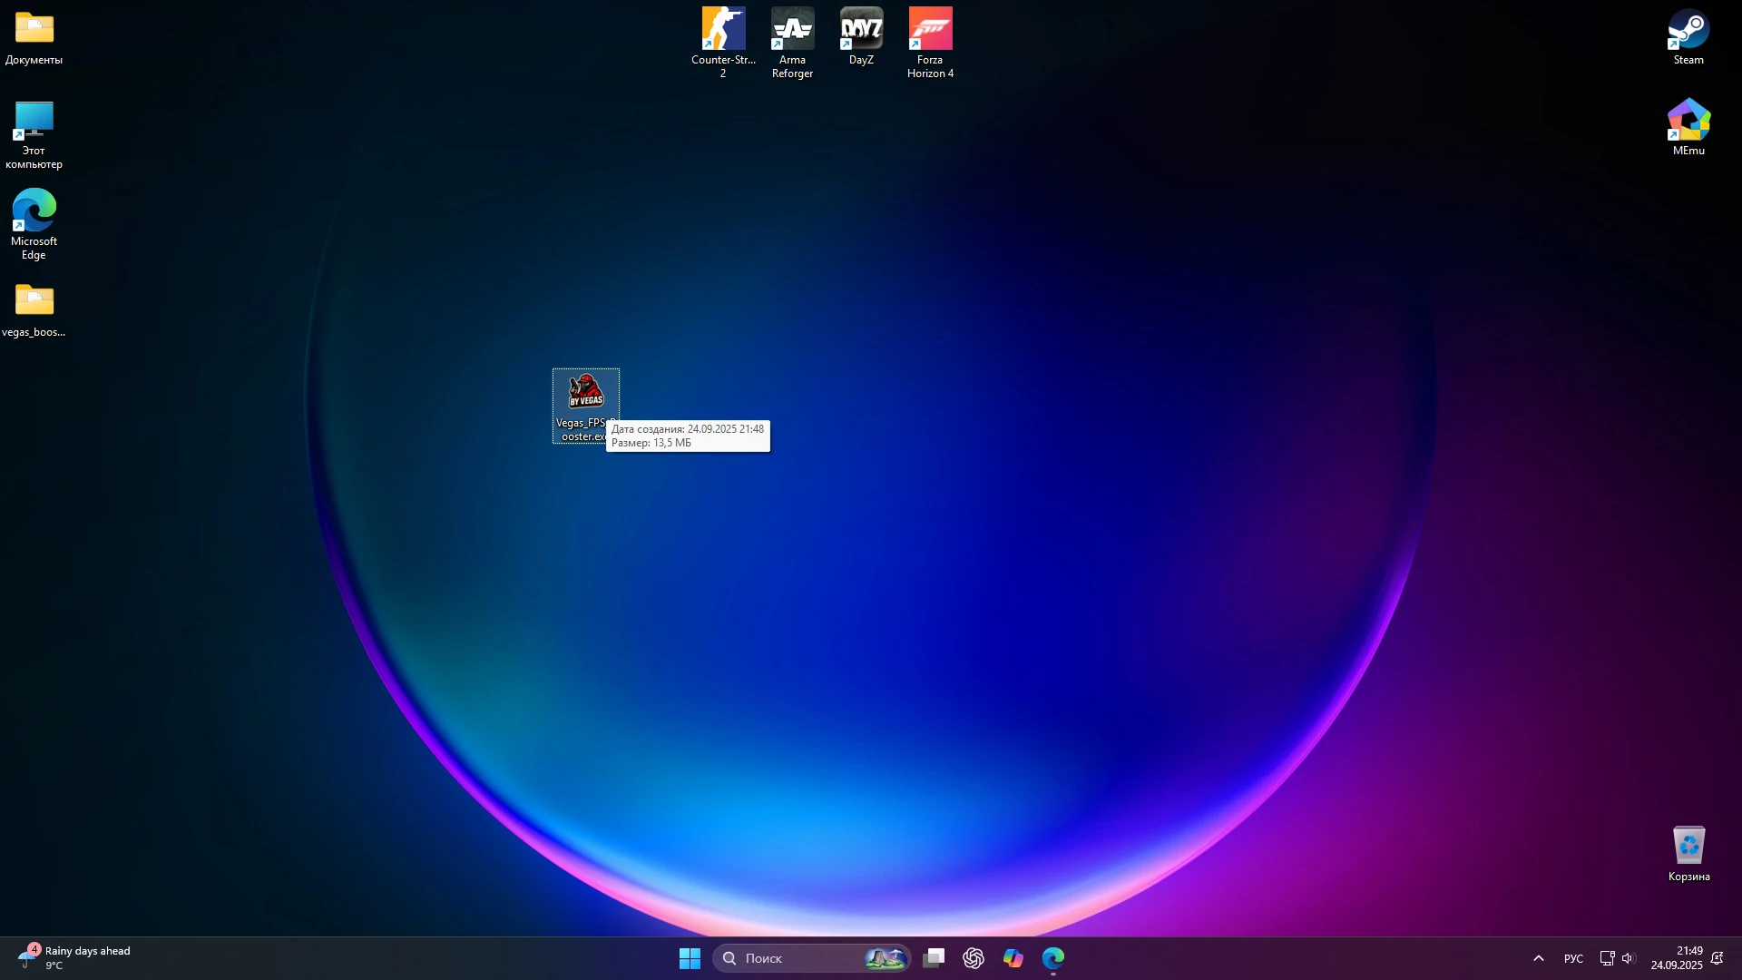Select the vegas_boos... folder on desktop
Image resolution: width=1742 pixels, height=980 pixels.
(34, 302)
